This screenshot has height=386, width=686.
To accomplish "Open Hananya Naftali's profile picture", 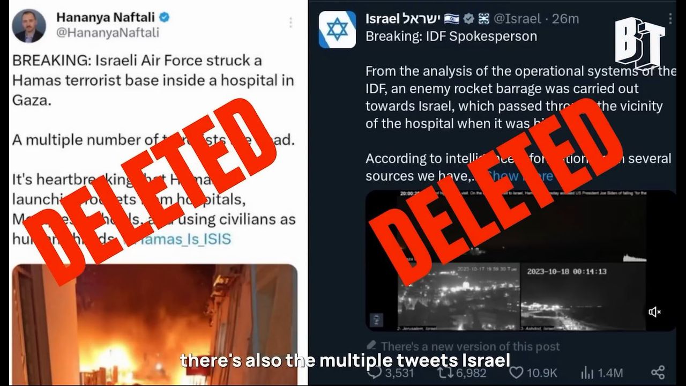I will pos(29,26).
